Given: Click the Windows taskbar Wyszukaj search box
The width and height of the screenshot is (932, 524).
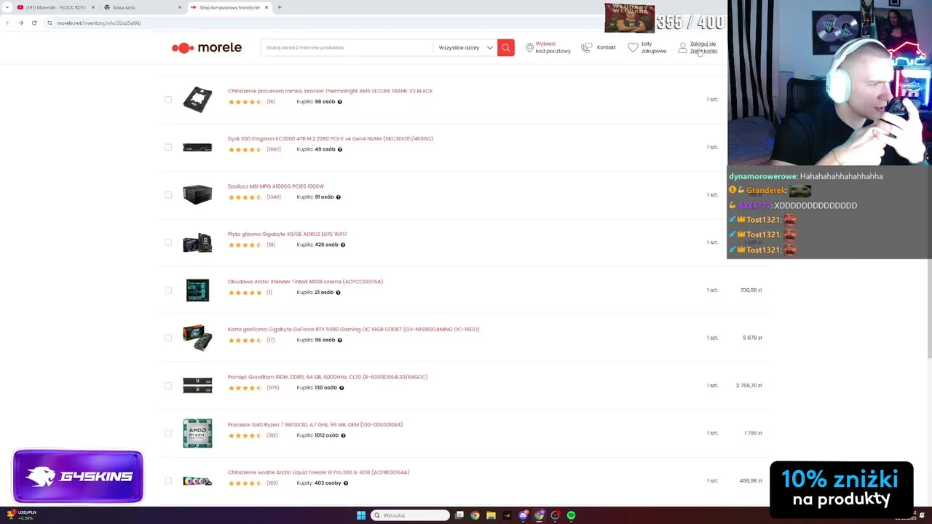Looking at the screenshot, I should (410, 515).
